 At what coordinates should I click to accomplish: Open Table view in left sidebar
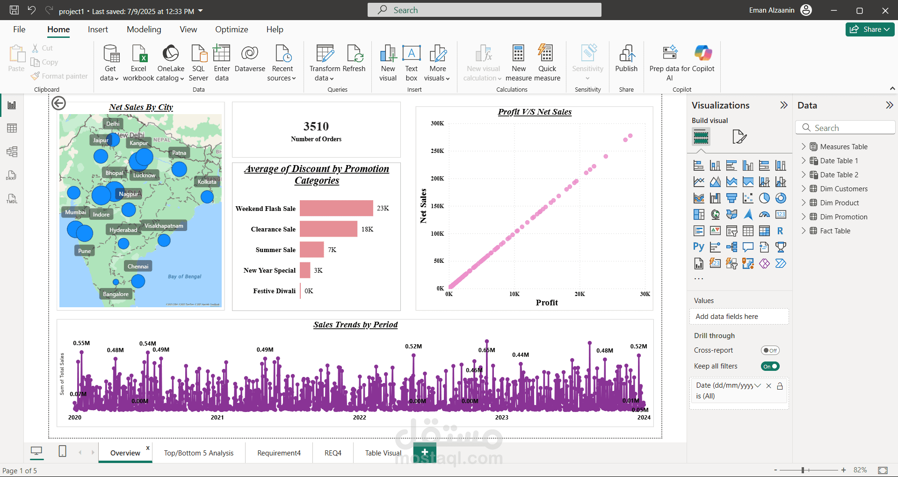12,128
